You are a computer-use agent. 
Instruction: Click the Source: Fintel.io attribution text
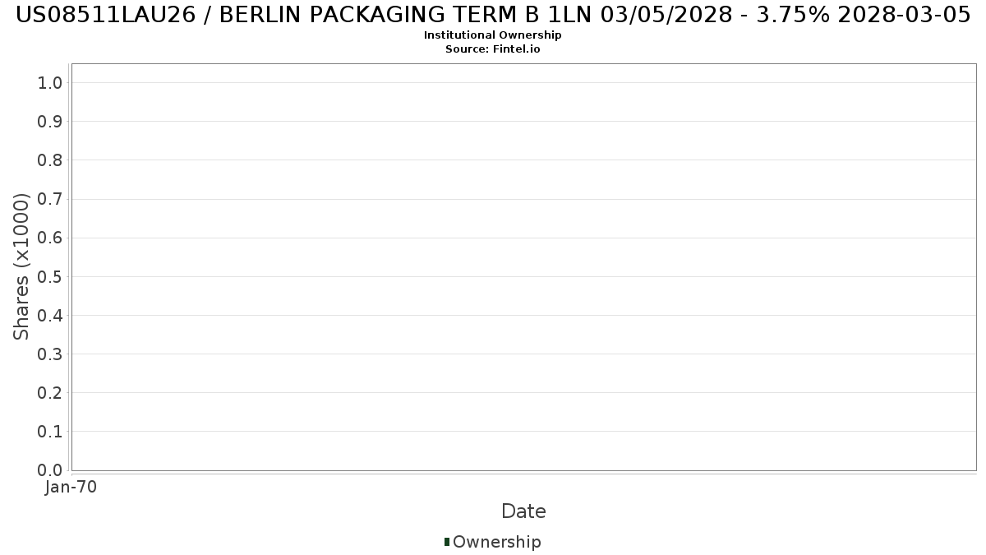coord(493,49)
